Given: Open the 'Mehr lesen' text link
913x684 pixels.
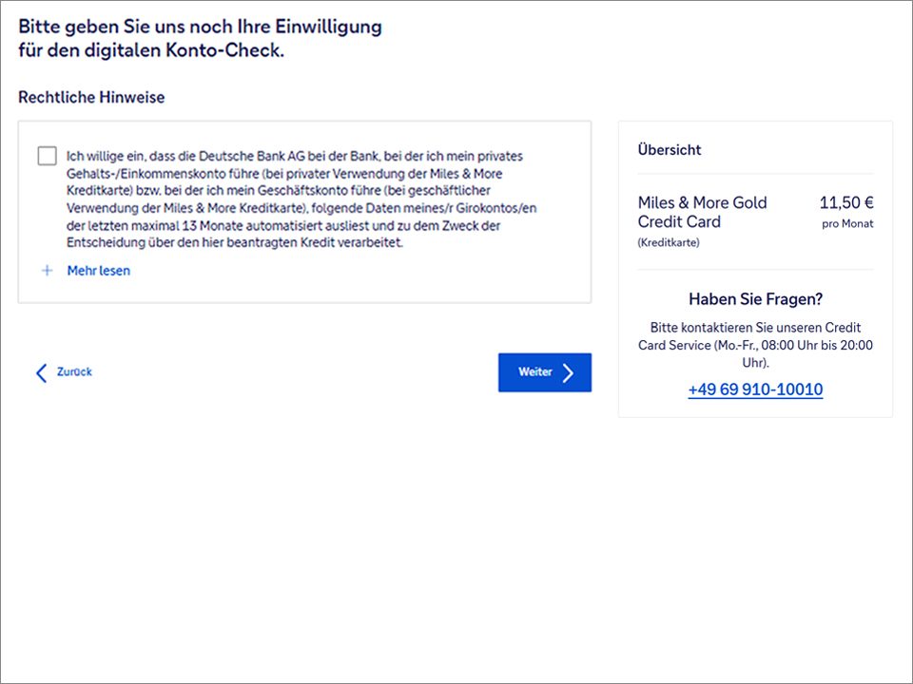Looking at the screenshot, I should click(x=98, y=271).
